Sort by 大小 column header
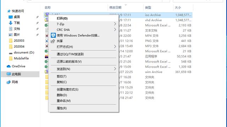The image size is (227, 127). [x=178, y=7]
